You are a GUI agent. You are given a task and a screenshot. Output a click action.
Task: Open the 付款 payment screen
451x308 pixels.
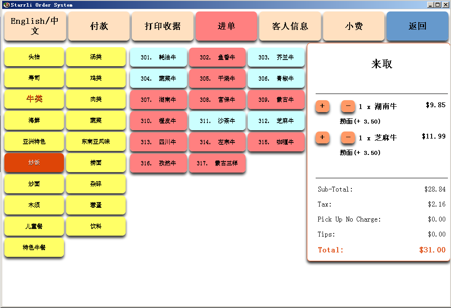point(99,26)
